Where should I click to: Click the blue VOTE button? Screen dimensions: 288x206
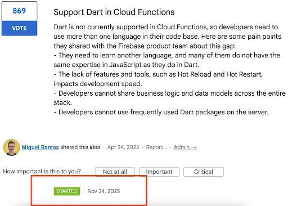19,28
